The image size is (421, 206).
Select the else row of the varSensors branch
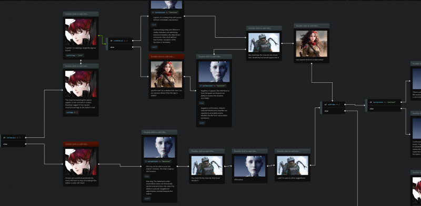click(14, 144)
